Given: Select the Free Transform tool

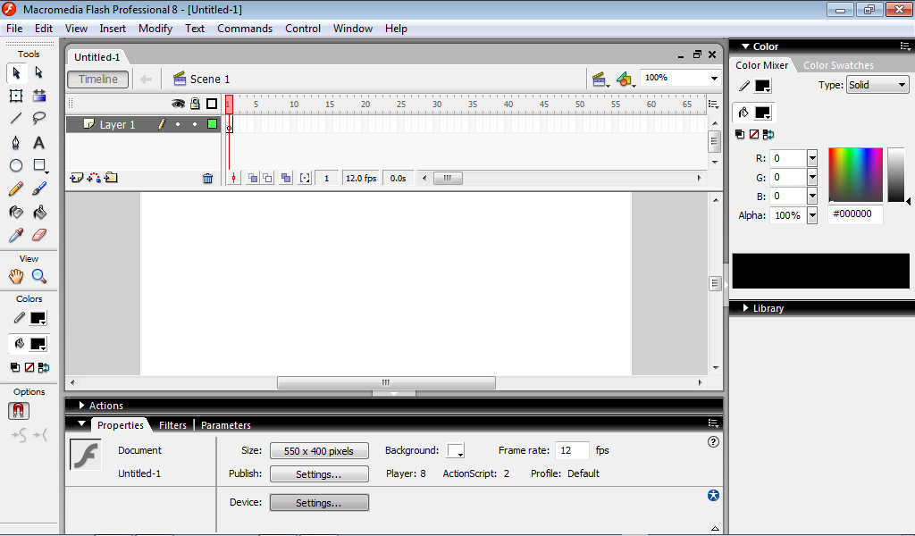Looking at the screenshot, I should pos(16,96).
